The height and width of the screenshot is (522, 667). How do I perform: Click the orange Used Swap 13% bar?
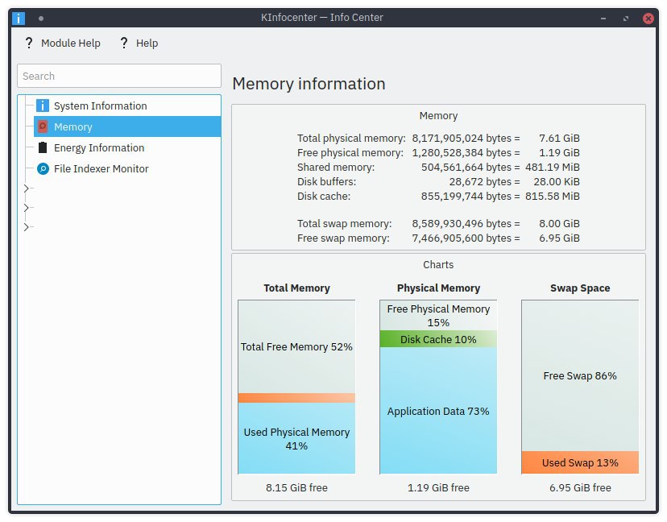pyautogui.click(x=580, y=462)
